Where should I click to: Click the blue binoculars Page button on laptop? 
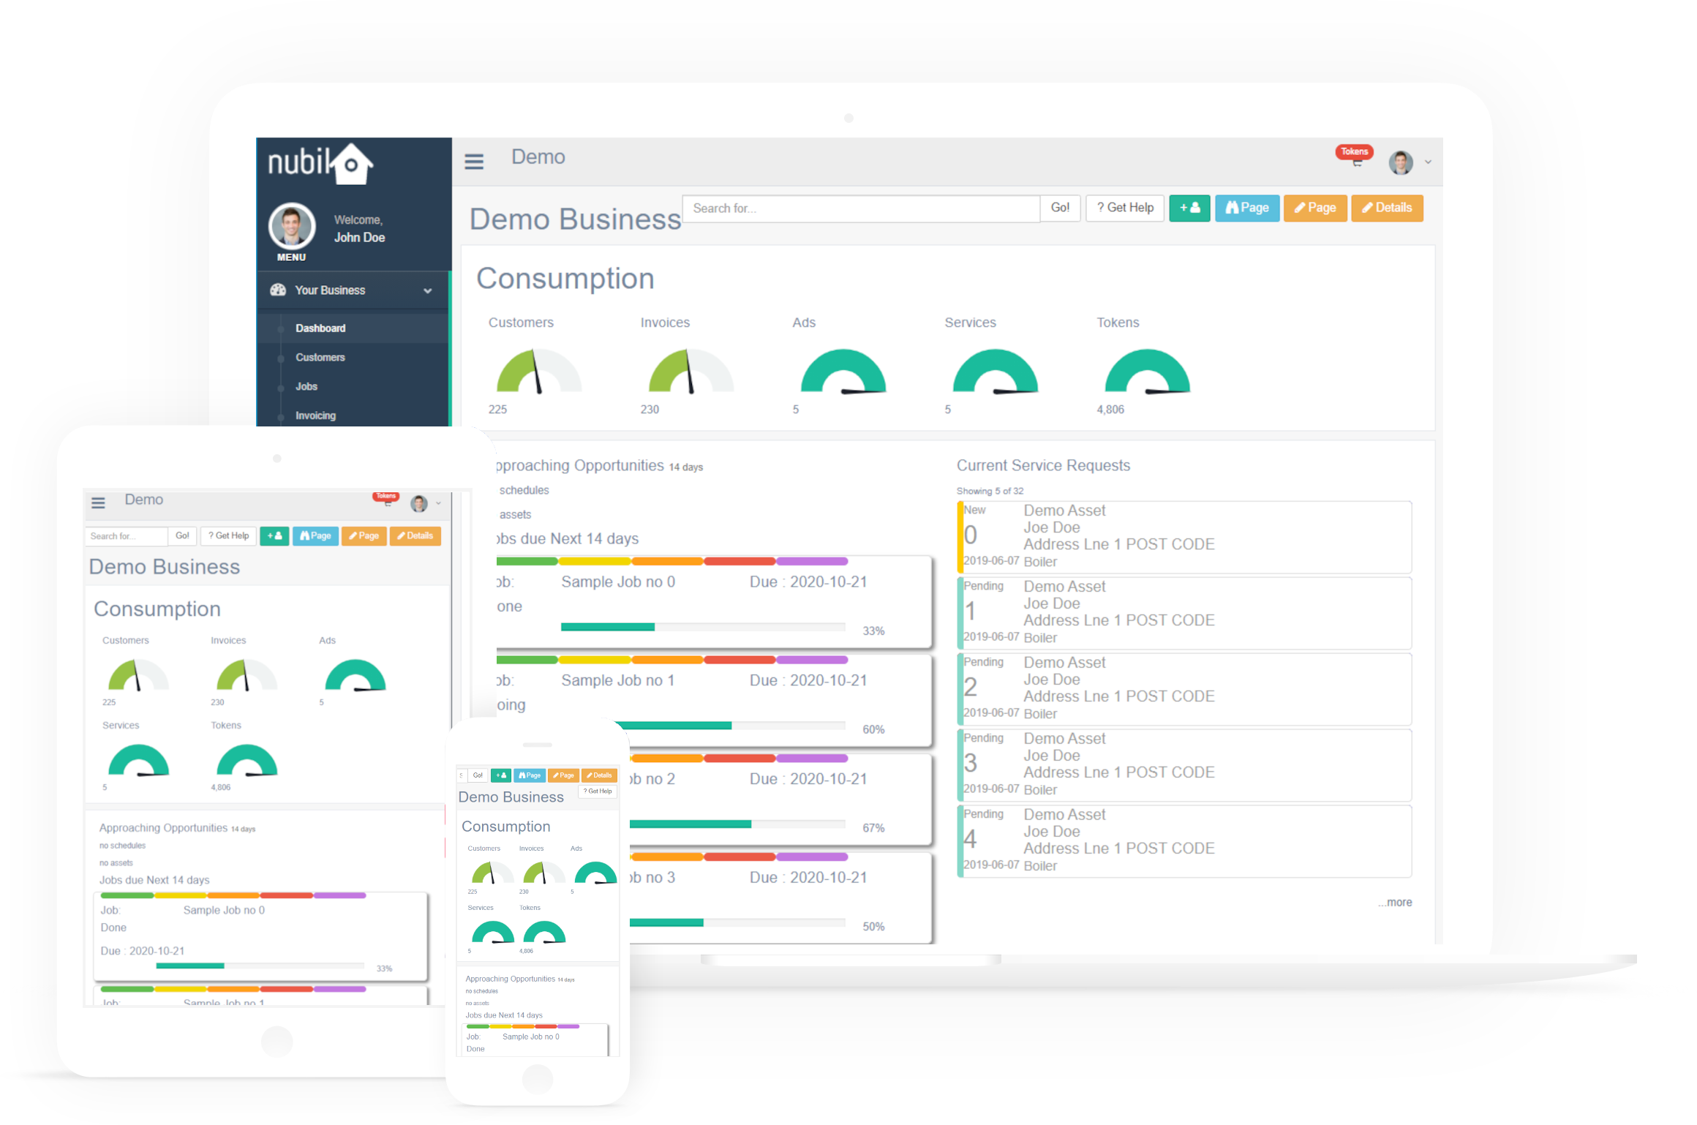click(x=1247, y=208)
